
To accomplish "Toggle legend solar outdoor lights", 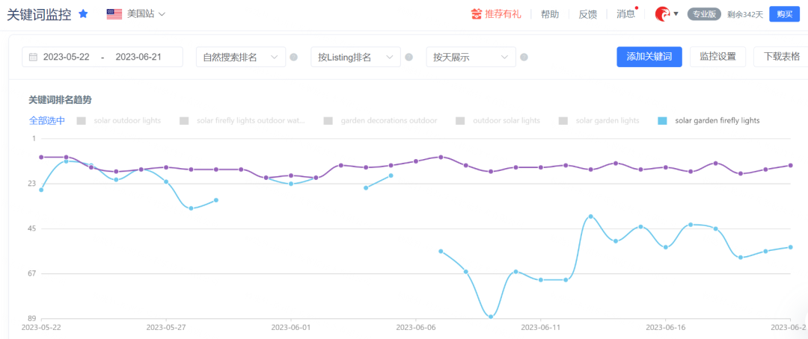I will pos(118,121).
